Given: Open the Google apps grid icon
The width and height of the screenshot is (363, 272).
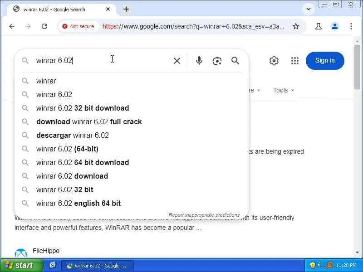Looking at the screenshot, I should point(294,61).
